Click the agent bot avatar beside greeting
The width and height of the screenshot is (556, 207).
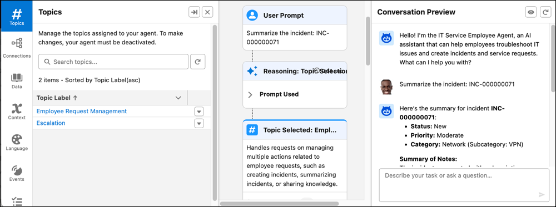[x=386, y=38]
